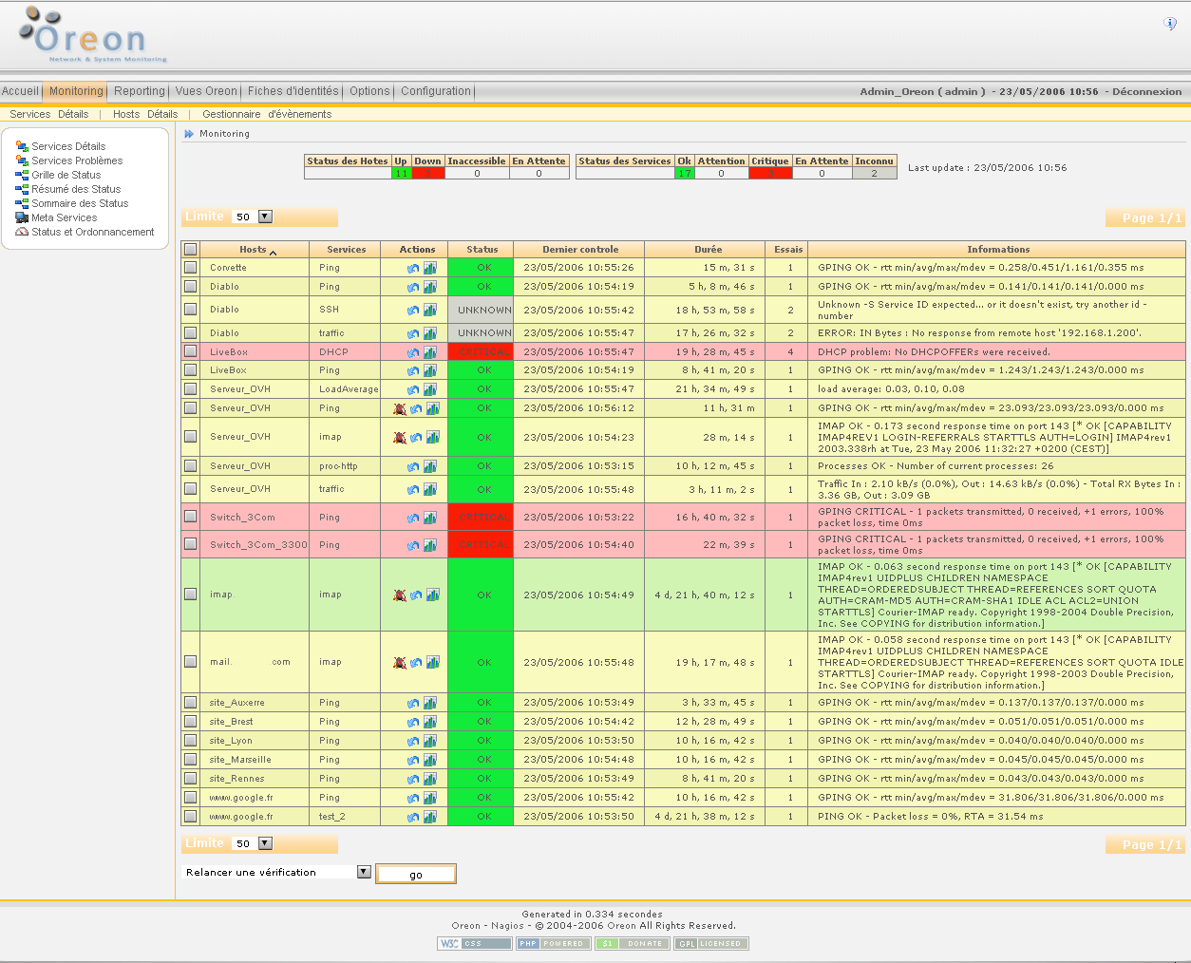Viewport: 1191px width, 963px height.
Task: Select the site_Brest row checkbox
Action: tap(191, 722)
